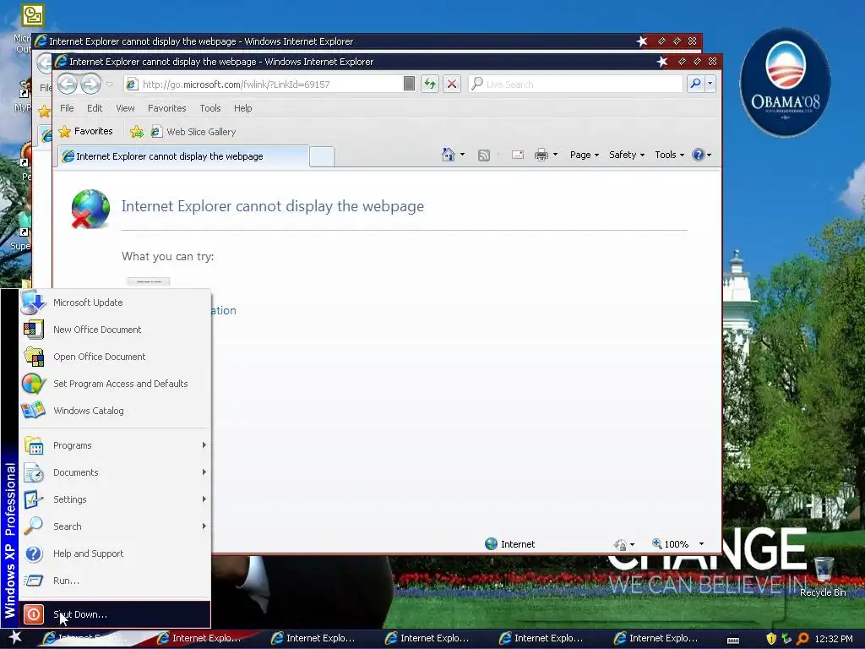
Task: Select the 'Internet Explorer cannot display' tab
Action: [x=183, y=156]
